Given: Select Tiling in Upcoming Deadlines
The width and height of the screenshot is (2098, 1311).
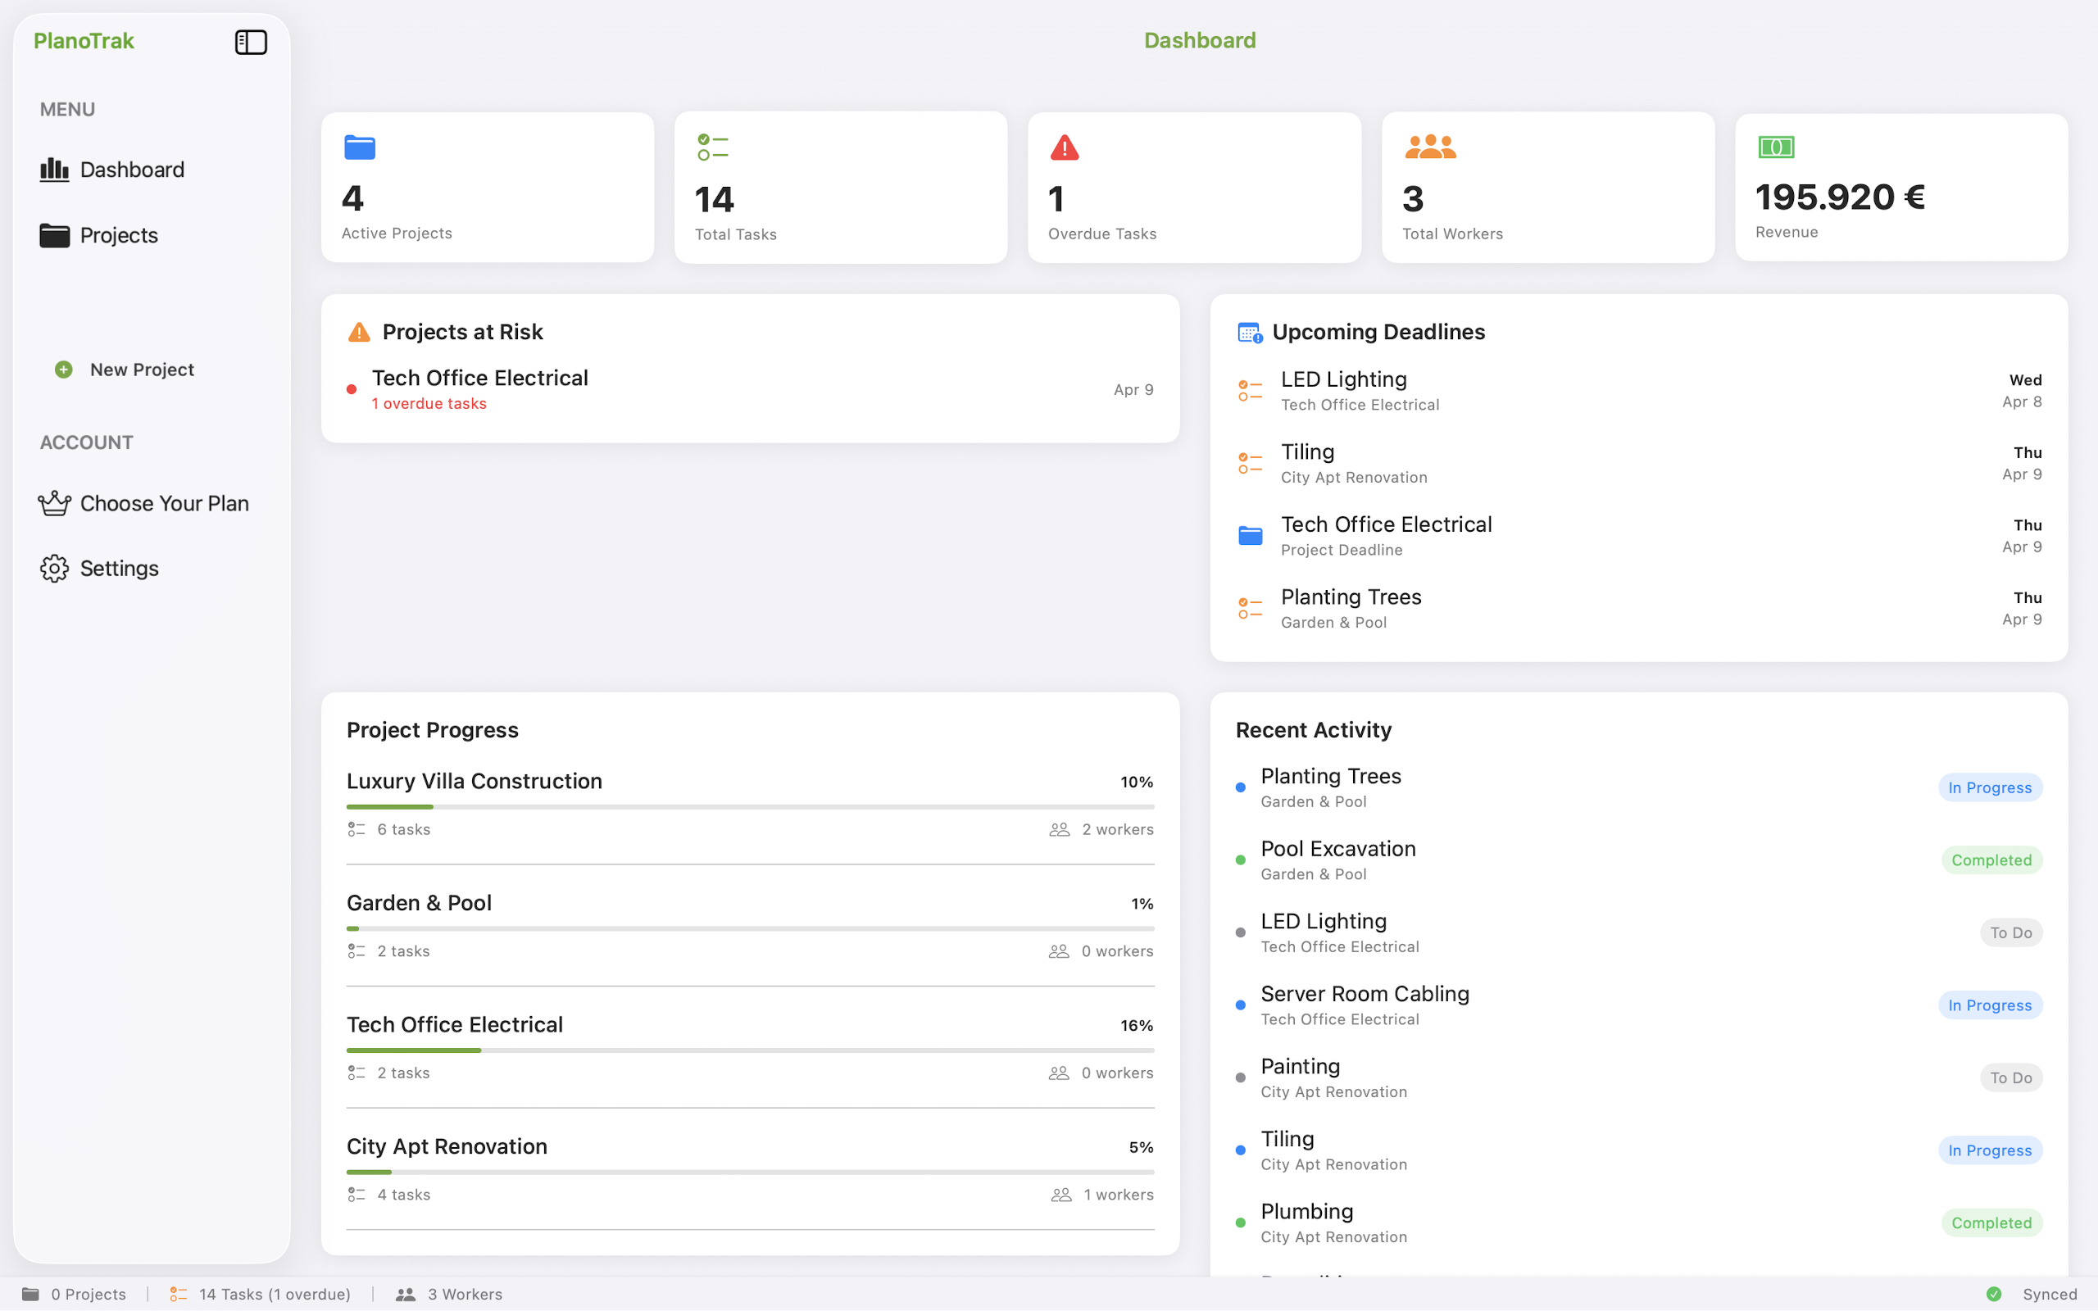Looking at the screenshot, I should point(1638,464).
